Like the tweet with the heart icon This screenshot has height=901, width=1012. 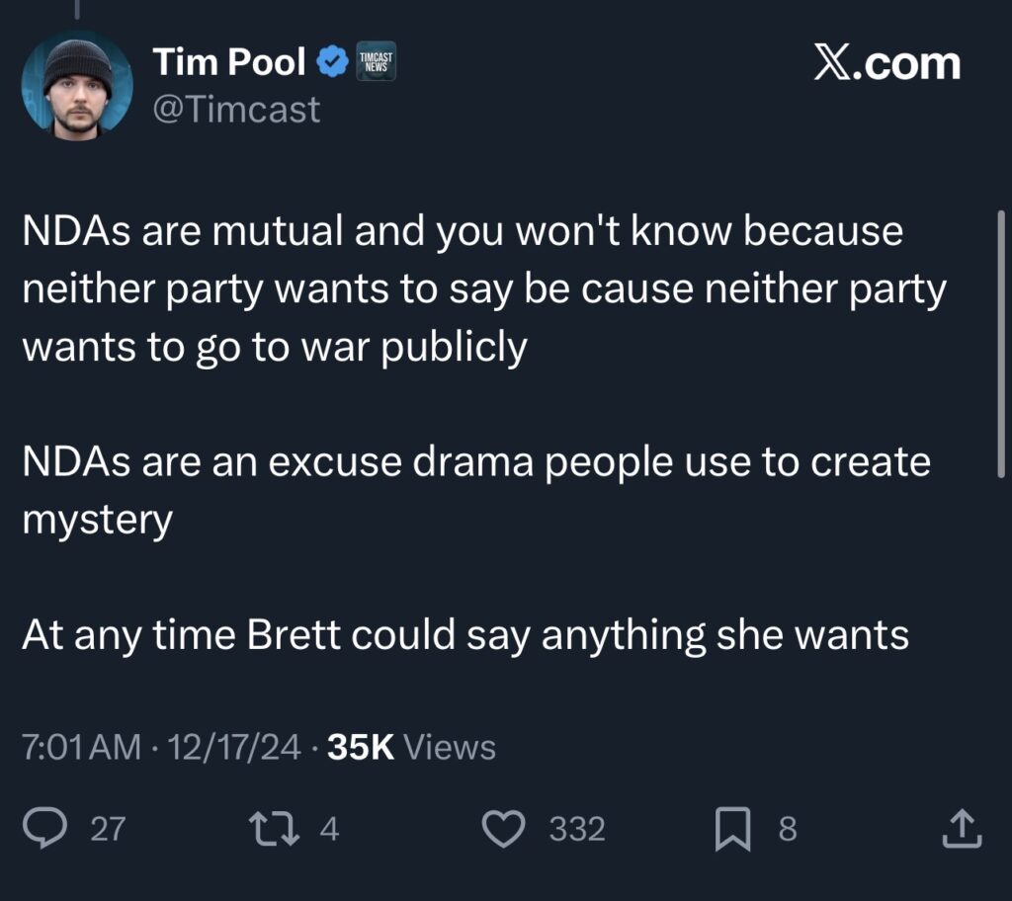[x=508, y=828]
